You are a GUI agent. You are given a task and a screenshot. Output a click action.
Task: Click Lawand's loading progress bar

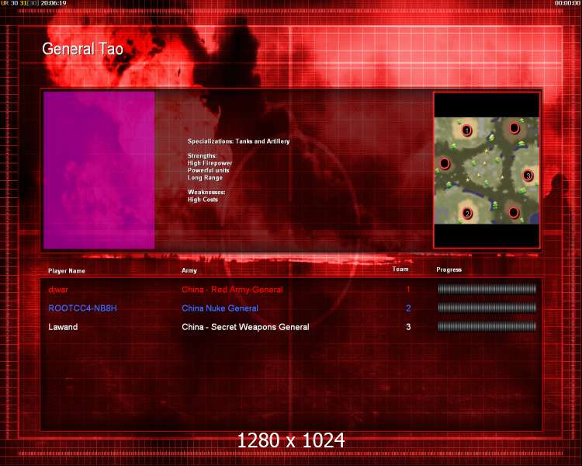coord(487,327)
